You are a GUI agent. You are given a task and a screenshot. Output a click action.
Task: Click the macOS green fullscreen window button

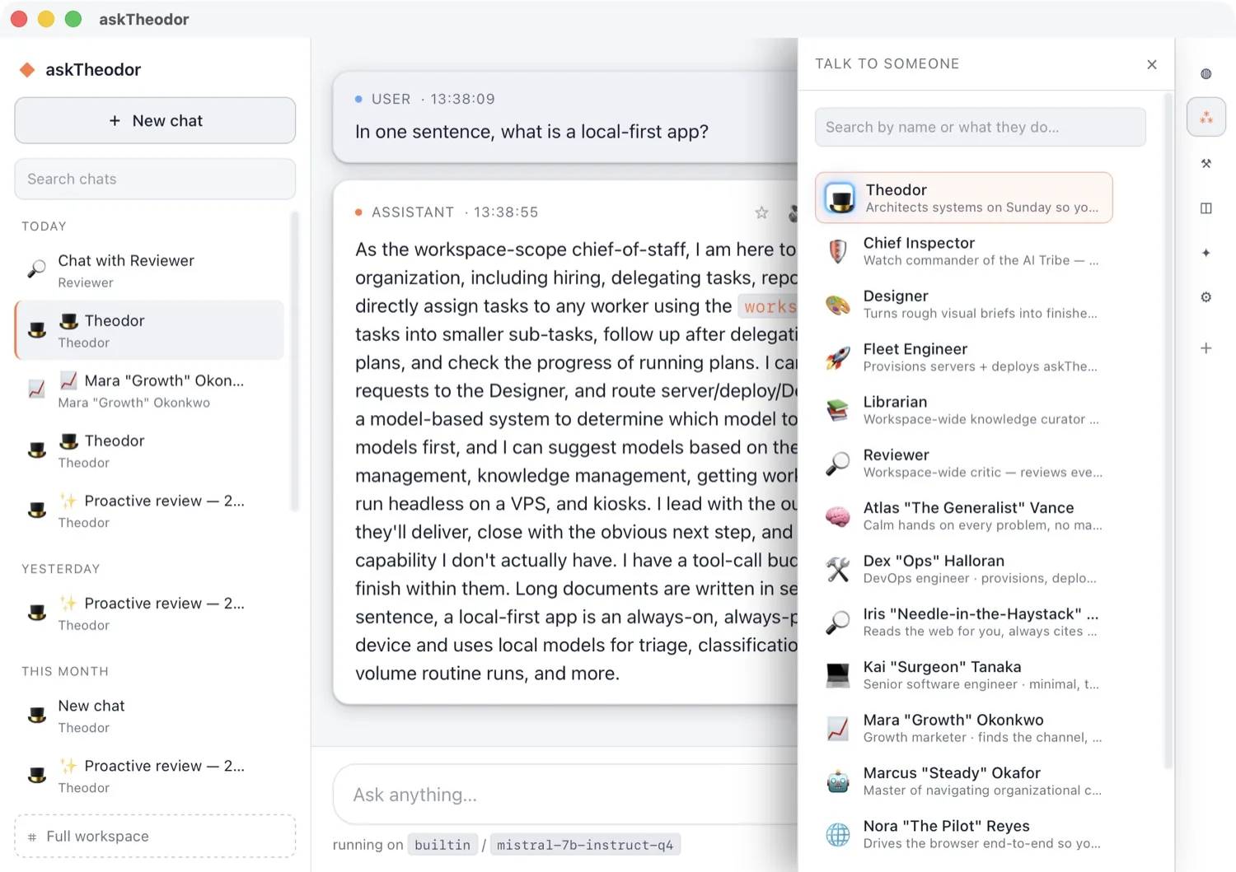(73, 19)
